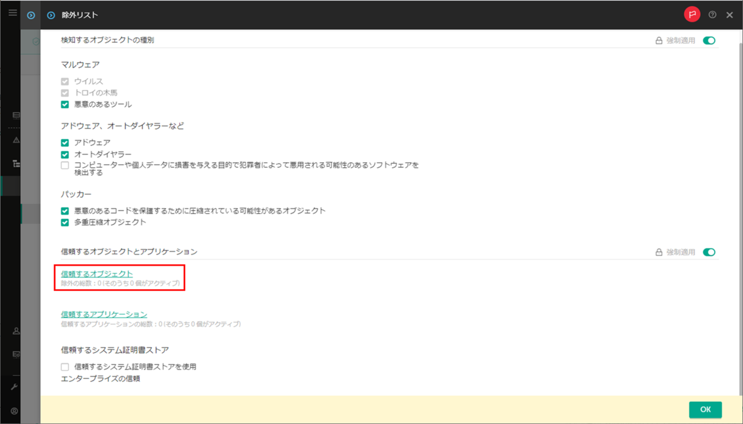Screen dimensions: 743x424
Task: Confirm settings with the OK button
Action: pyautogui.click(x=705, y=409)
